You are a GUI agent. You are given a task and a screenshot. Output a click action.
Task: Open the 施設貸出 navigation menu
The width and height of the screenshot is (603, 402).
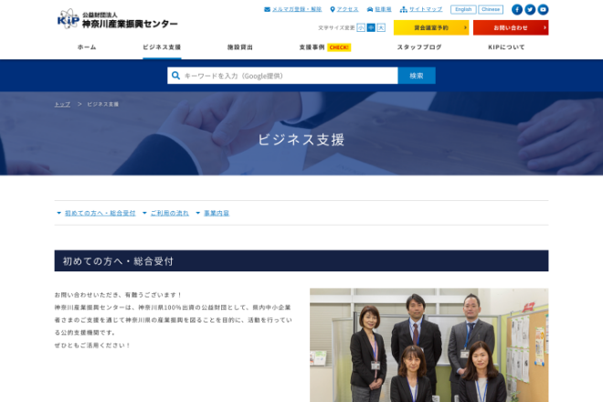(240, 47)
